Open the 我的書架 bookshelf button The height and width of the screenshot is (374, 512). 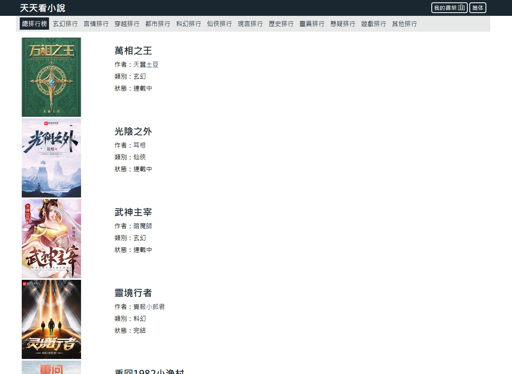click(449, 8)
